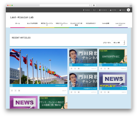Viewport: 138px width, 117px height.
Task: Open the X link in the top bar
Action: [x=94, y=10]
